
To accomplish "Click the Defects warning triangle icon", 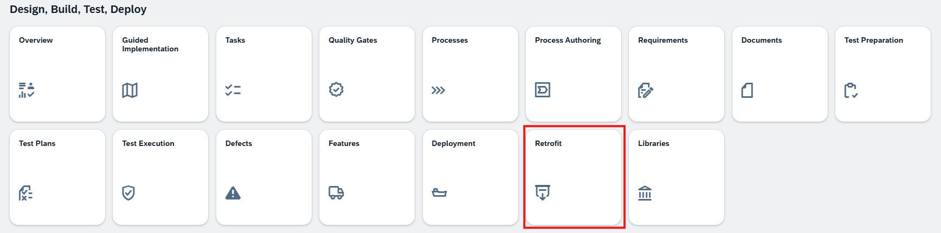I will pyautogui.click(x=233, y=193).
